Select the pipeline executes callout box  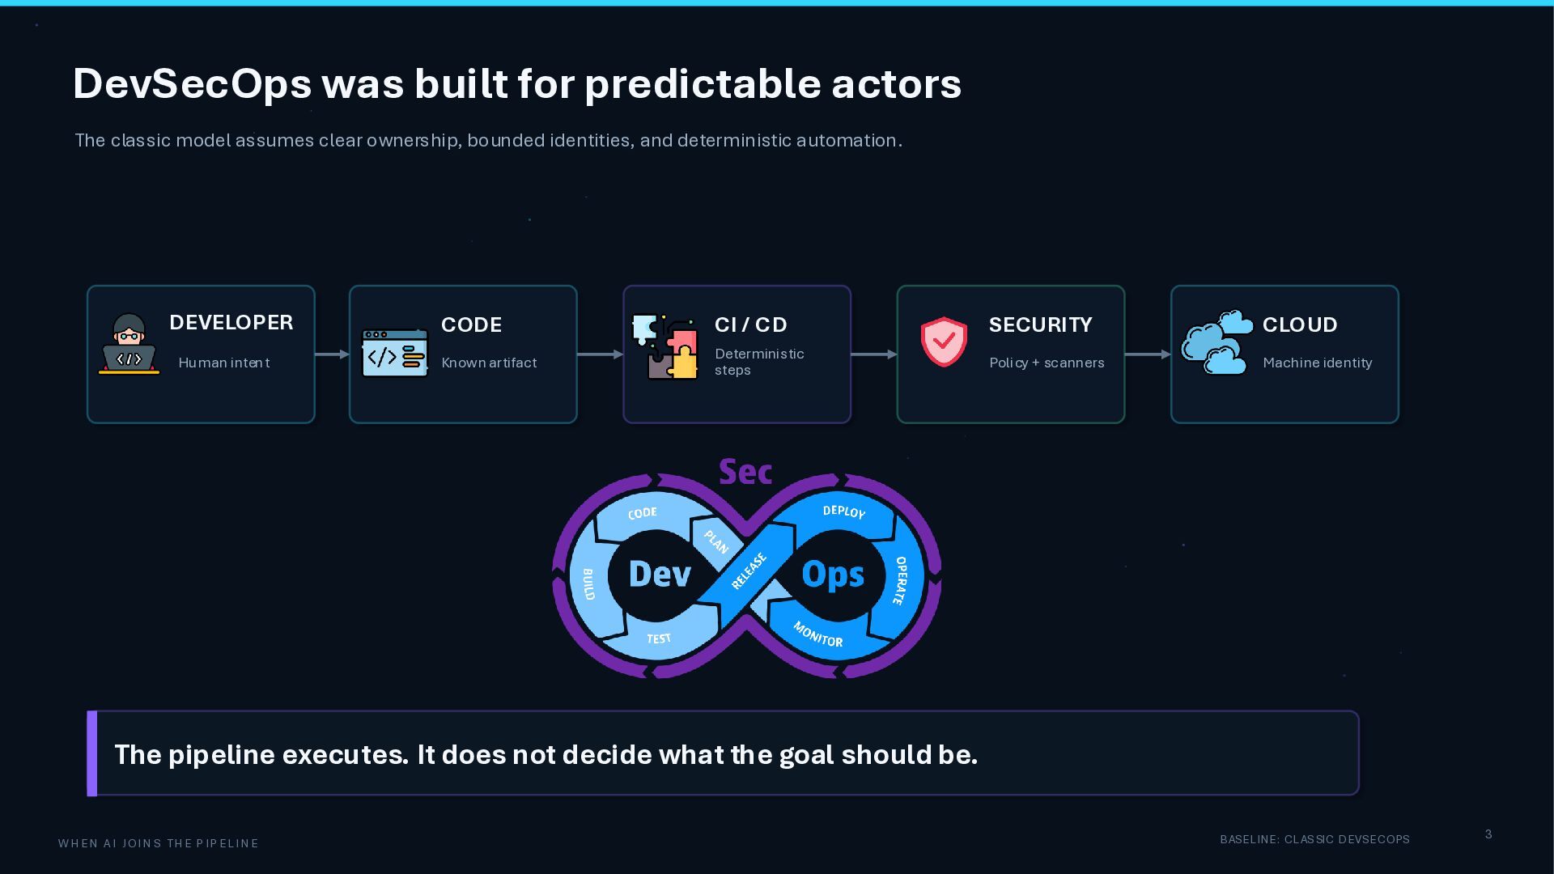723,753
